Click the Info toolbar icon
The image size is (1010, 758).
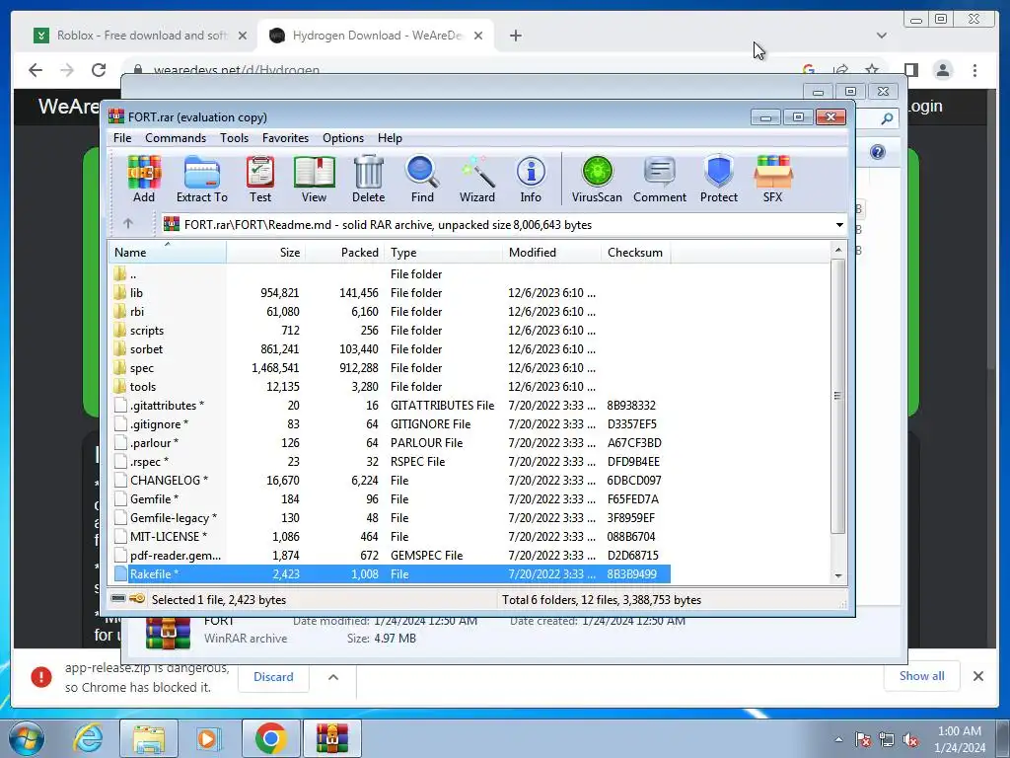point(531,180)
